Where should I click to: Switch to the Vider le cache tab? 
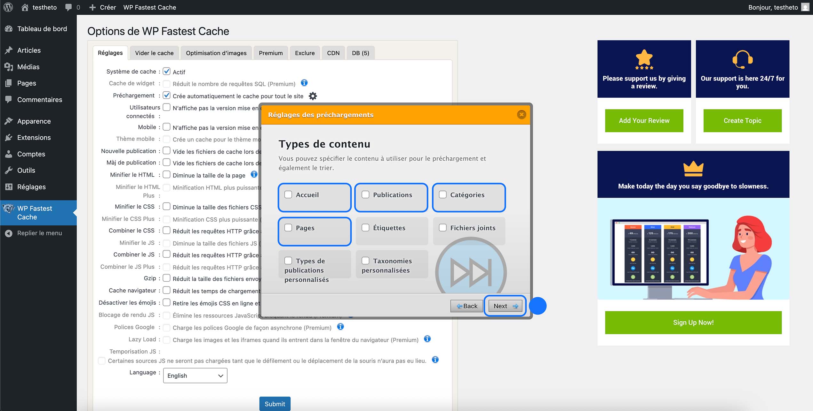(154, 52)
